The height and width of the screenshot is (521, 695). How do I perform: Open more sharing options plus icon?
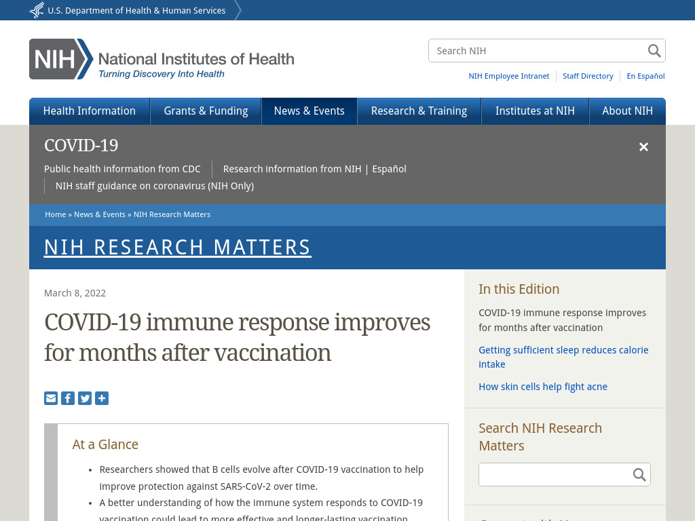click(x=102, y=398)
